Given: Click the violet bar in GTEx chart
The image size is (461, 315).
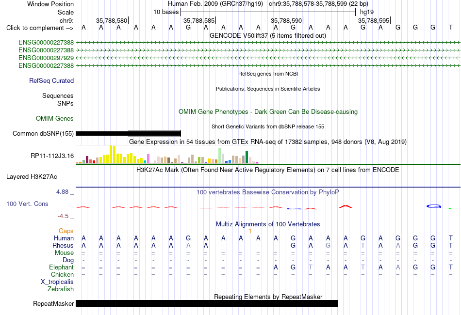Looking at the screenshot, I should tap(148, 159).
